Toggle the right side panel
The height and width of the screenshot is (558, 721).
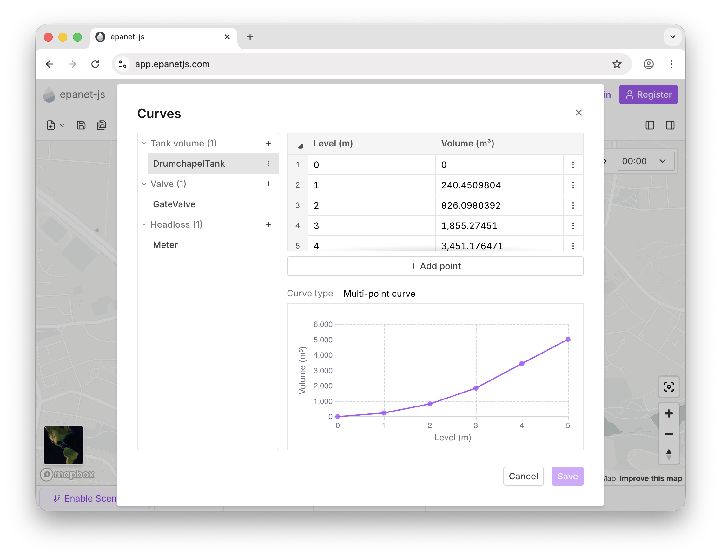[x=670, y=125]
